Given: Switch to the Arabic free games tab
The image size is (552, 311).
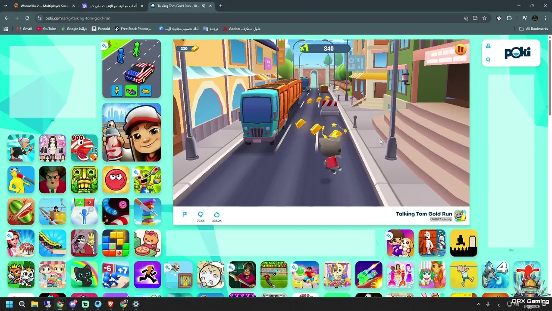Looking at the screenshot, I should [x=113, y=6].
